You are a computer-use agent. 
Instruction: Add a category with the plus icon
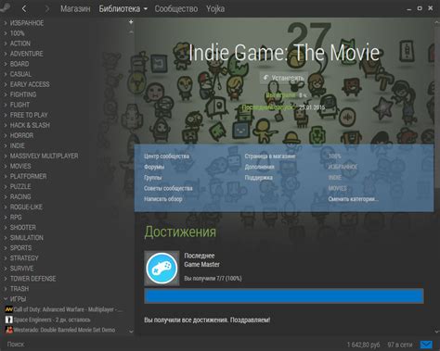pyautogui.click(x=131, y=22)
